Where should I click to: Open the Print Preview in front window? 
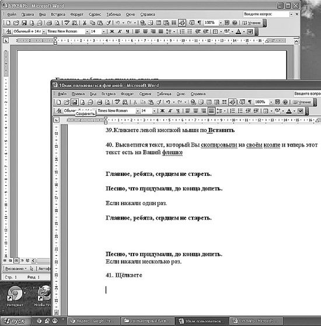pyautogui.click(x=107, y=102)
